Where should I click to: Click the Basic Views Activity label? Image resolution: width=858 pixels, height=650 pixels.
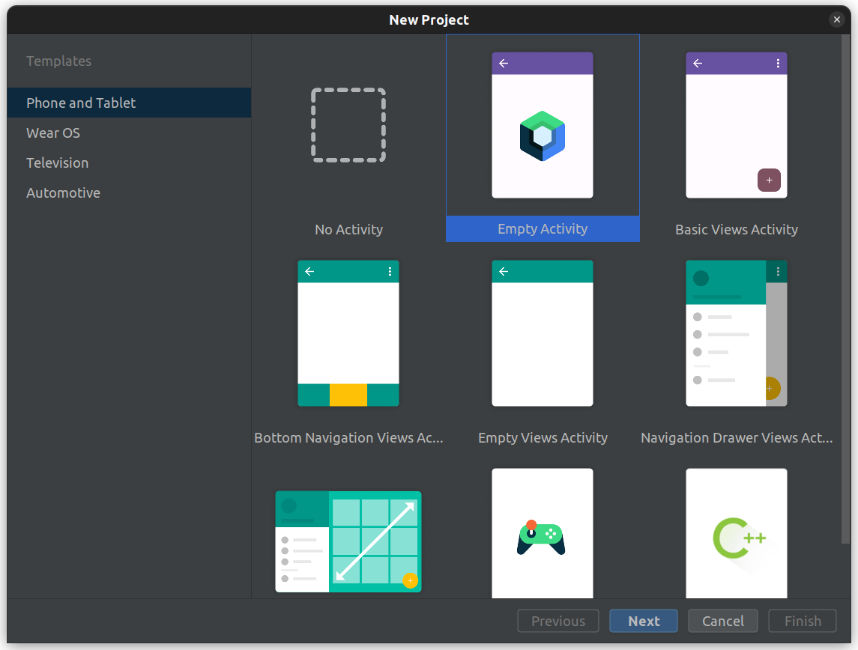[x=737, y=230]
